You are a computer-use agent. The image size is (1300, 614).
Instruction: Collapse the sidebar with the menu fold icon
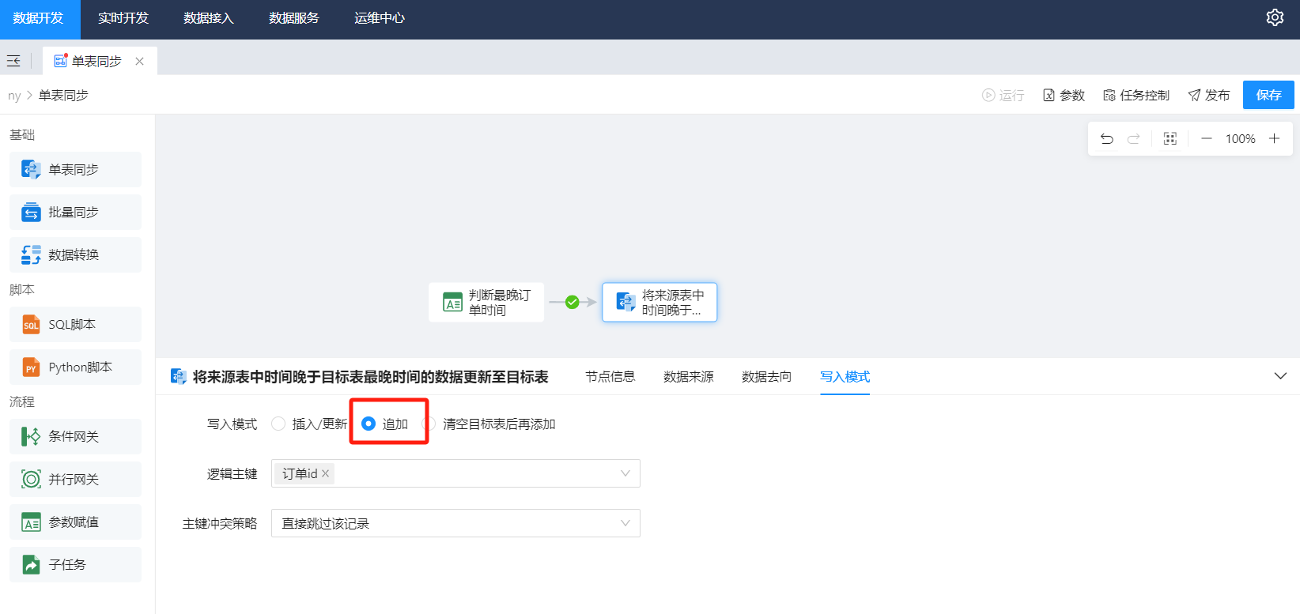pyautogui.click(x=13, y=61)
